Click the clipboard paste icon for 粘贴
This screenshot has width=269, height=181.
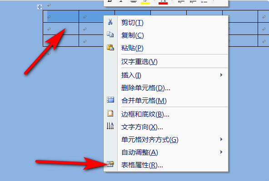110,47
